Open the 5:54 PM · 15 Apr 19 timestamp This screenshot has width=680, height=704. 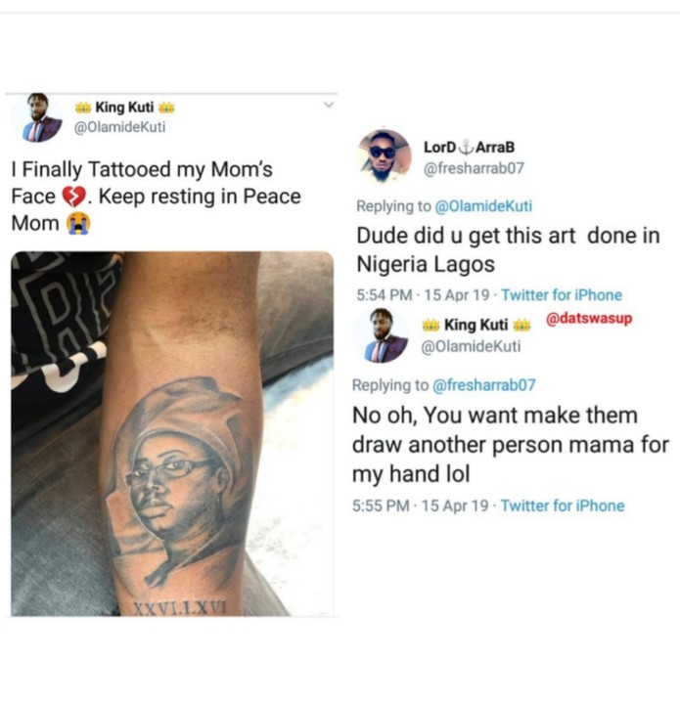(423, 294)
